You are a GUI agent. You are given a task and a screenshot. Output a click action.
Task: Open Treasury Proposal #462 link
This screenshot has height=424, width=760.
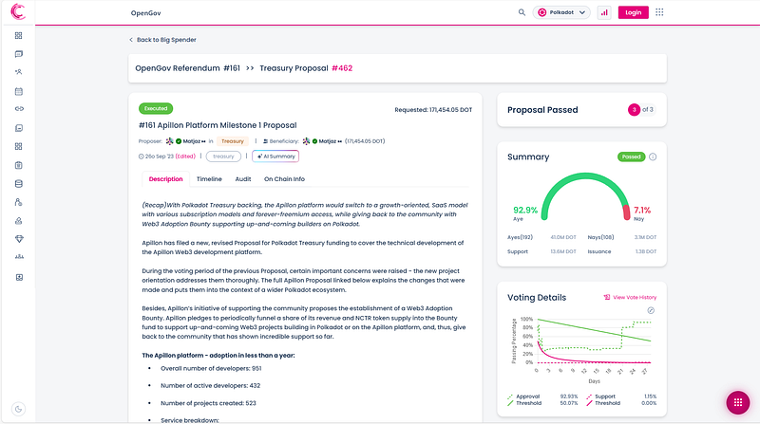coord(306,68)
